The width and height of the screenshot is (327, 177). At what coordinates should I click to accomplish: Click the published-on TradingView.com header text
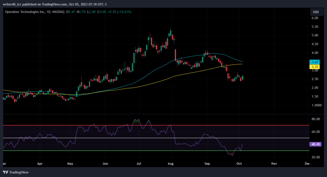click(x=55, y=4)
